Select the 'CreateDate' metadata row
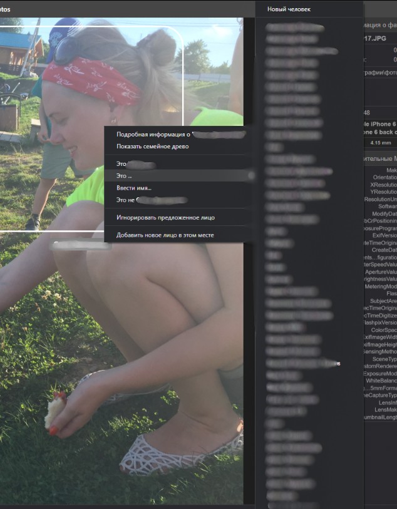Viewport: 397px width, 509px height. (384, 250)
